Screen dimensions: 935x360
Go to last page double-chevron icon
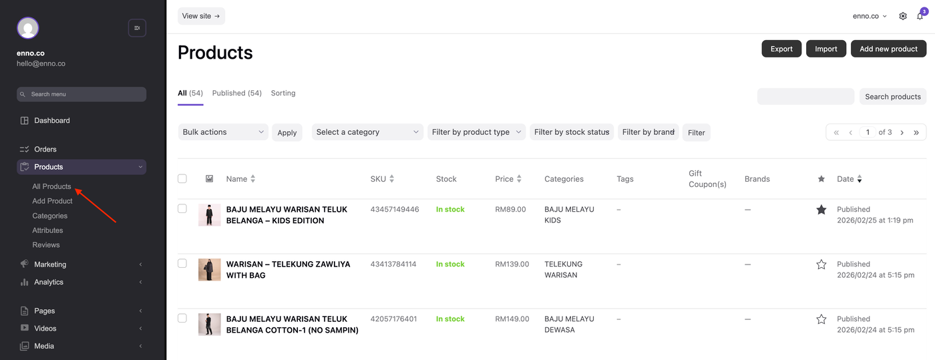(916, 132)
